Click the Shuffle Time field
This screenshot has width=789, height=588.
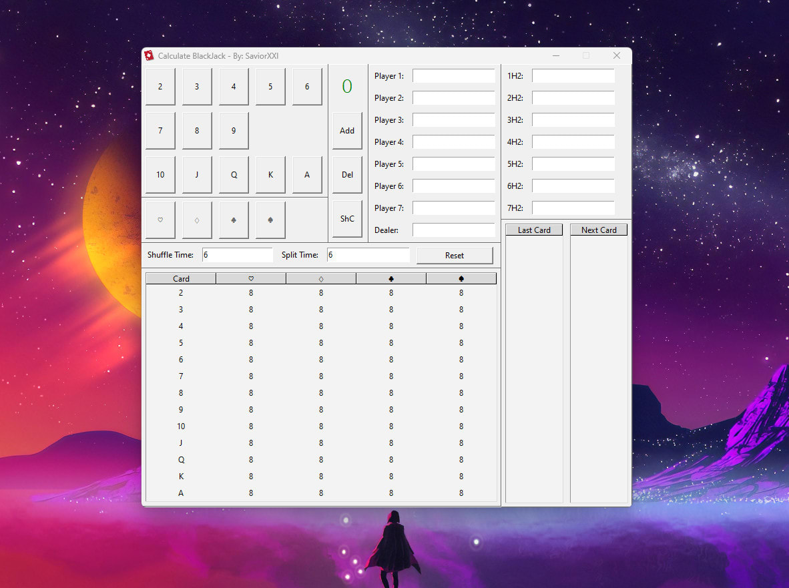(238, 255)
